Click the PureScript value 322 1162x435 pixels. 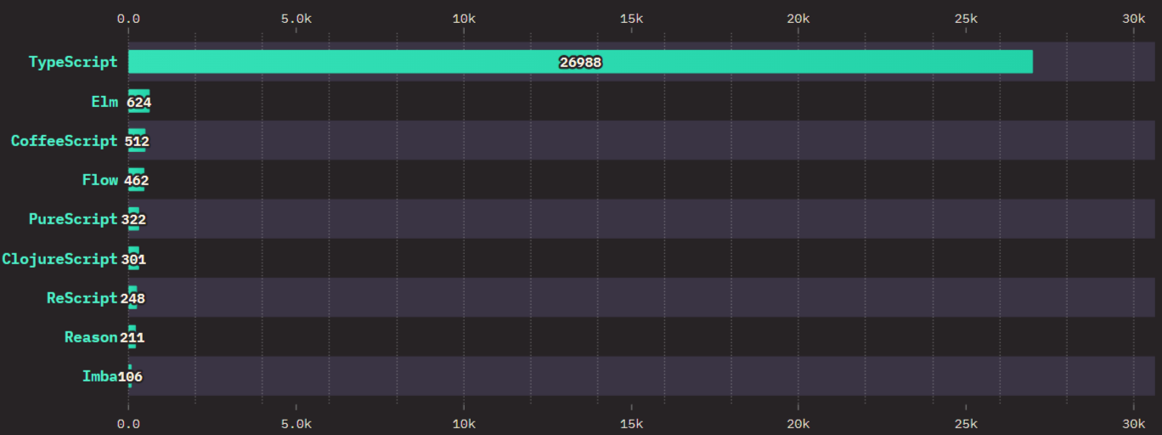[133, 219]
